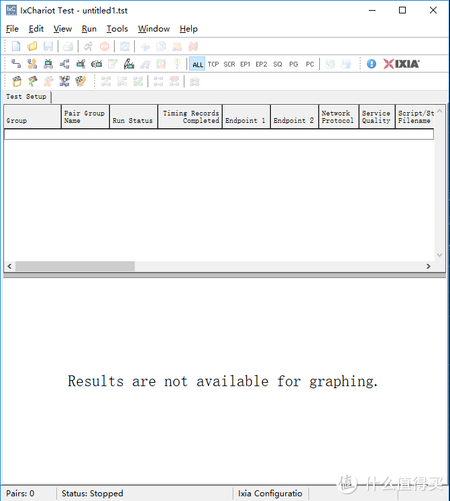Add a video multicast group with the TV branch icon
Image resolution: width=450 pixels, height=501 pixels.
tap(80, 64)
